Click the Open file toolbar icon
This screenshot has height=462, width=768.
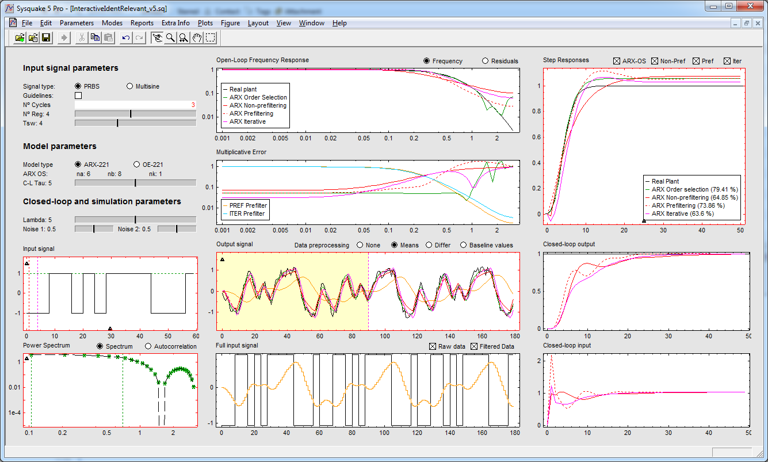click(20, 38)
